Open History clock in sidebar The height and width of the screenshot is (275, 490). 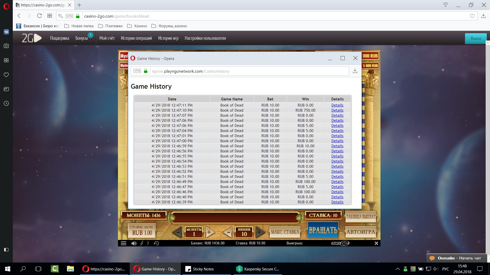(x=6, y=103)
